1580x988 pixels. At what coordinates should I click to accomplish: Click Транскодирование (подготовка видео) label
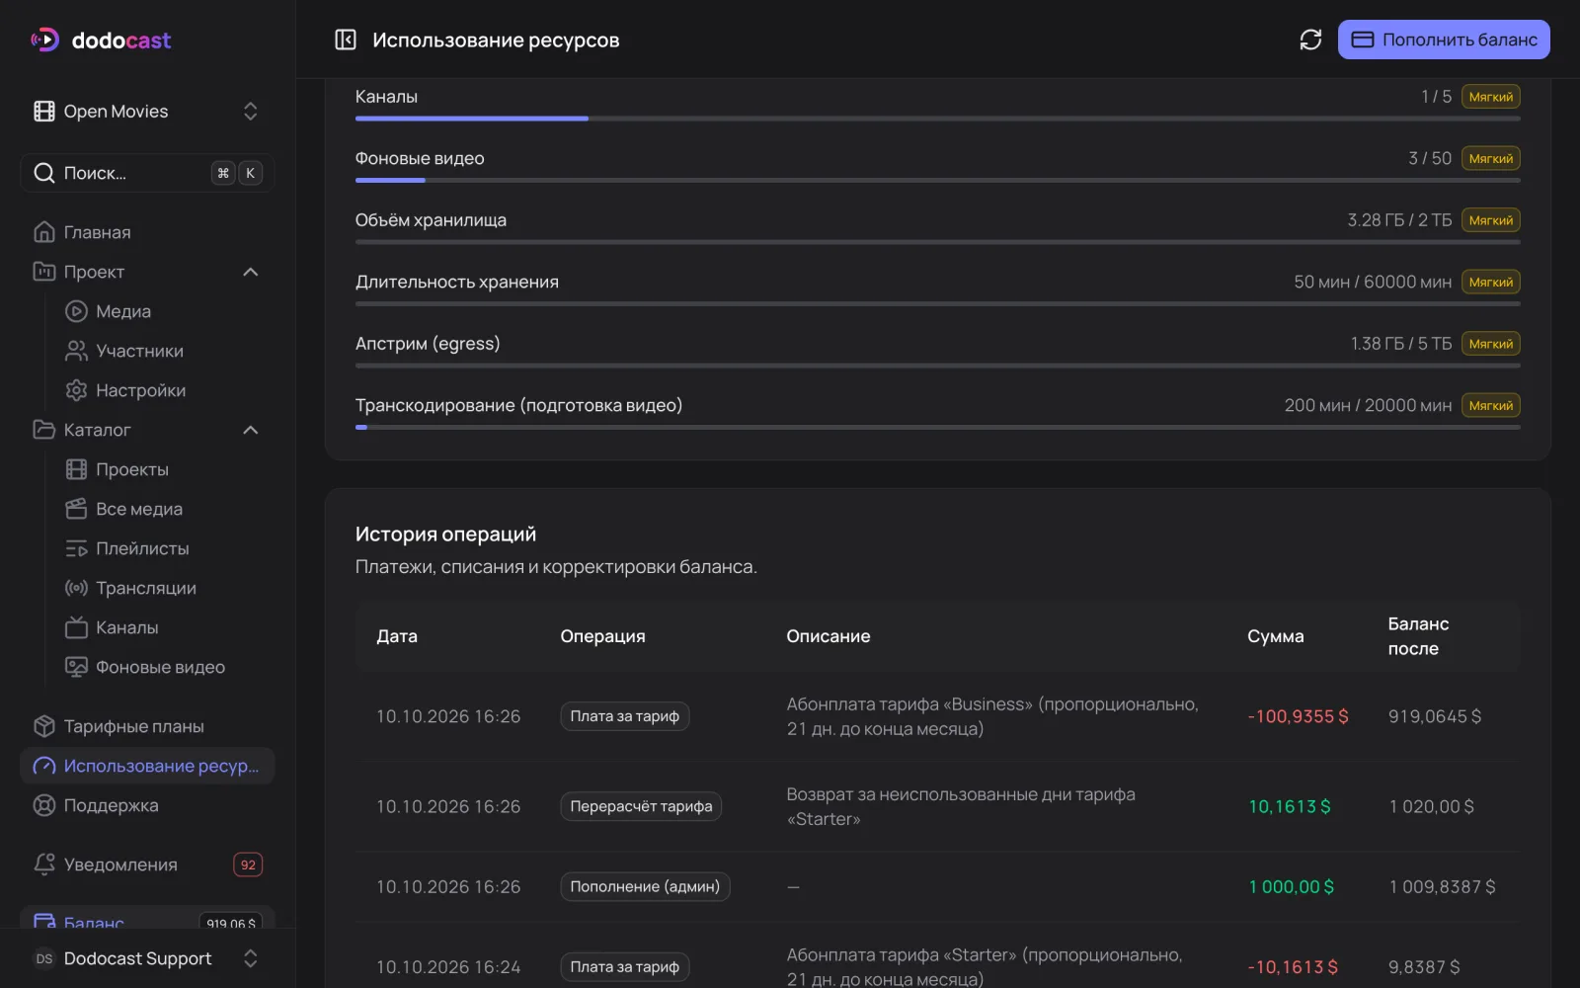[x=518, y=405]
